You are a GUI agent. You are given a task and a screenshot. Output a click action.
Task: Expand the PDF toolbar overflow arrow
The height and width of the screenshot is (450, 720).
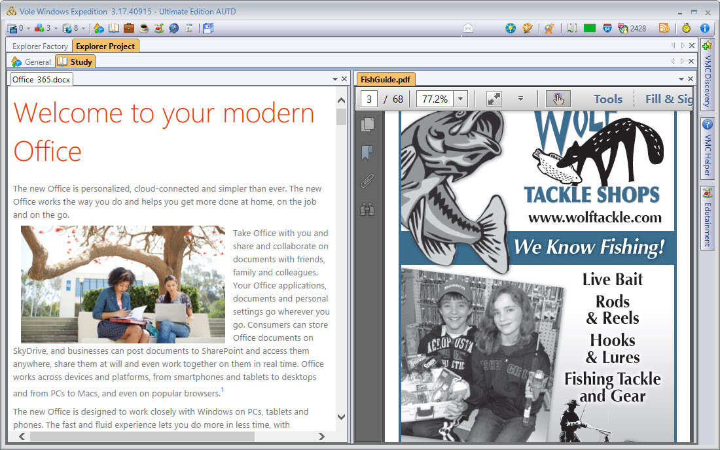[520, 99]
